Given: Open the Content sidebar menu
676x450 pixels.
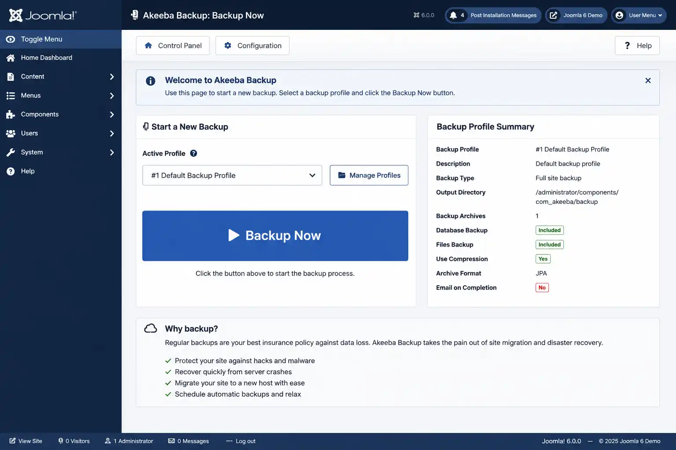Looking at the screenshot, I should point(61,76).
